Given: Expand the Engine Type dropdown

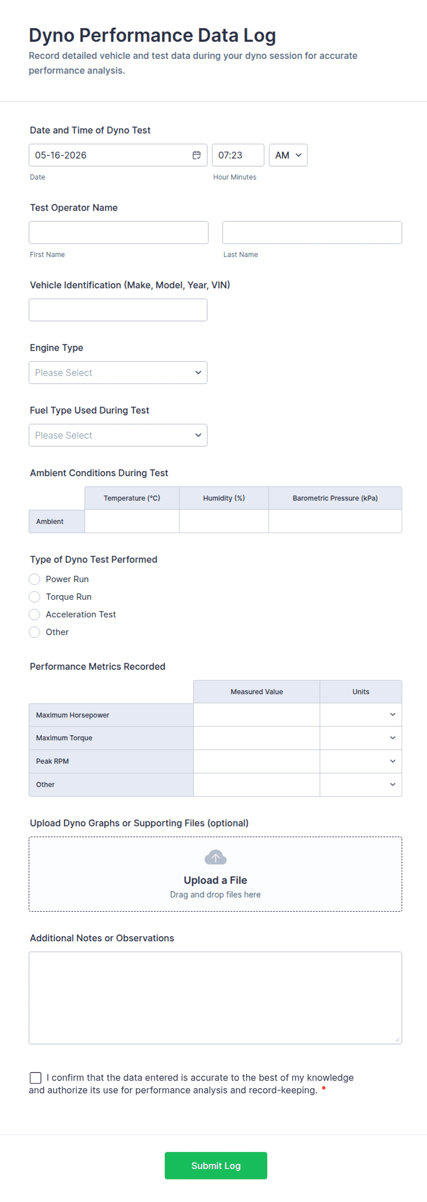Looking at the screenshot, I should pyautogui.click(x=118, y=372).
